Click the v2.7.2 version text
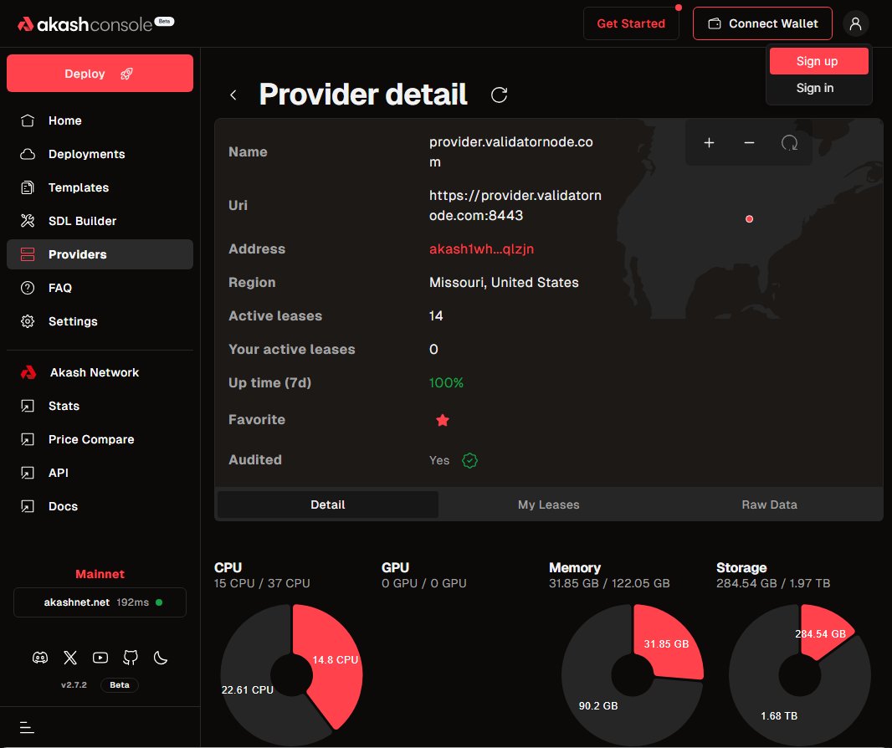Viewport: 892px width, 748px height. (x=74, y=685)
